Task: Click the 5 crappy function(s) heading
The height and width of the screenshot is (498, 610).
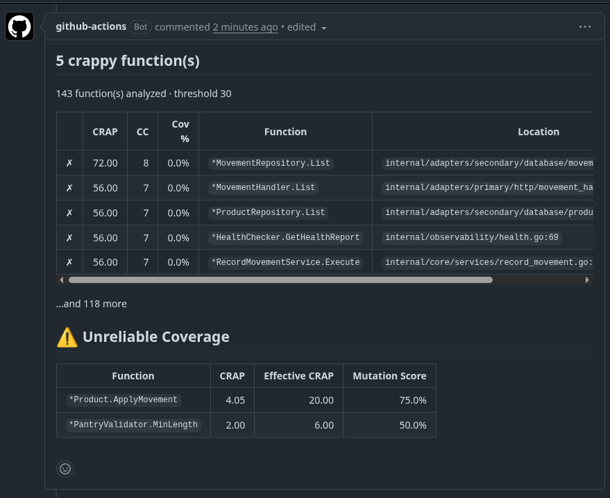Action: pyautogui.click(x=128, y=60)
